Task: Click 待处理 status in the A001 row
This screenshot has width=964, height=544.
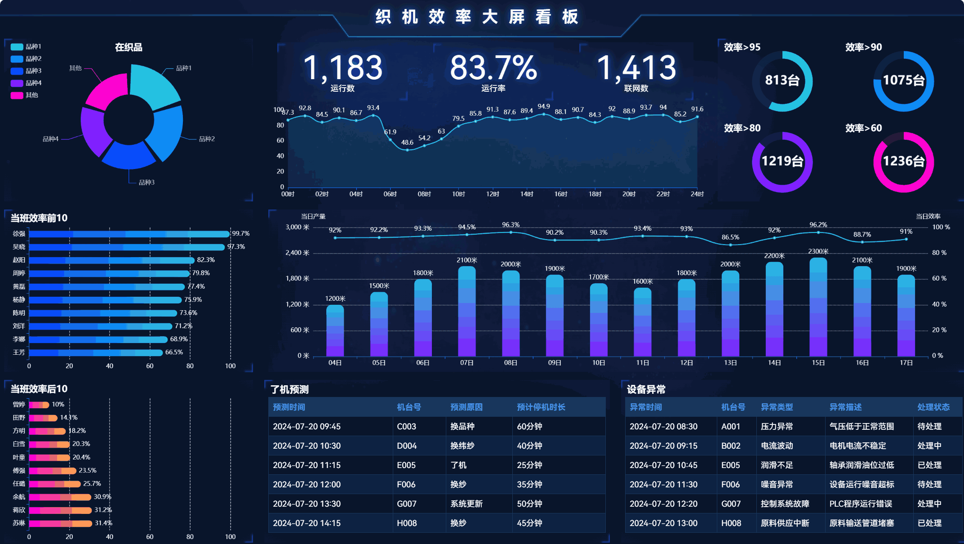Action: [x=929, y=427]
